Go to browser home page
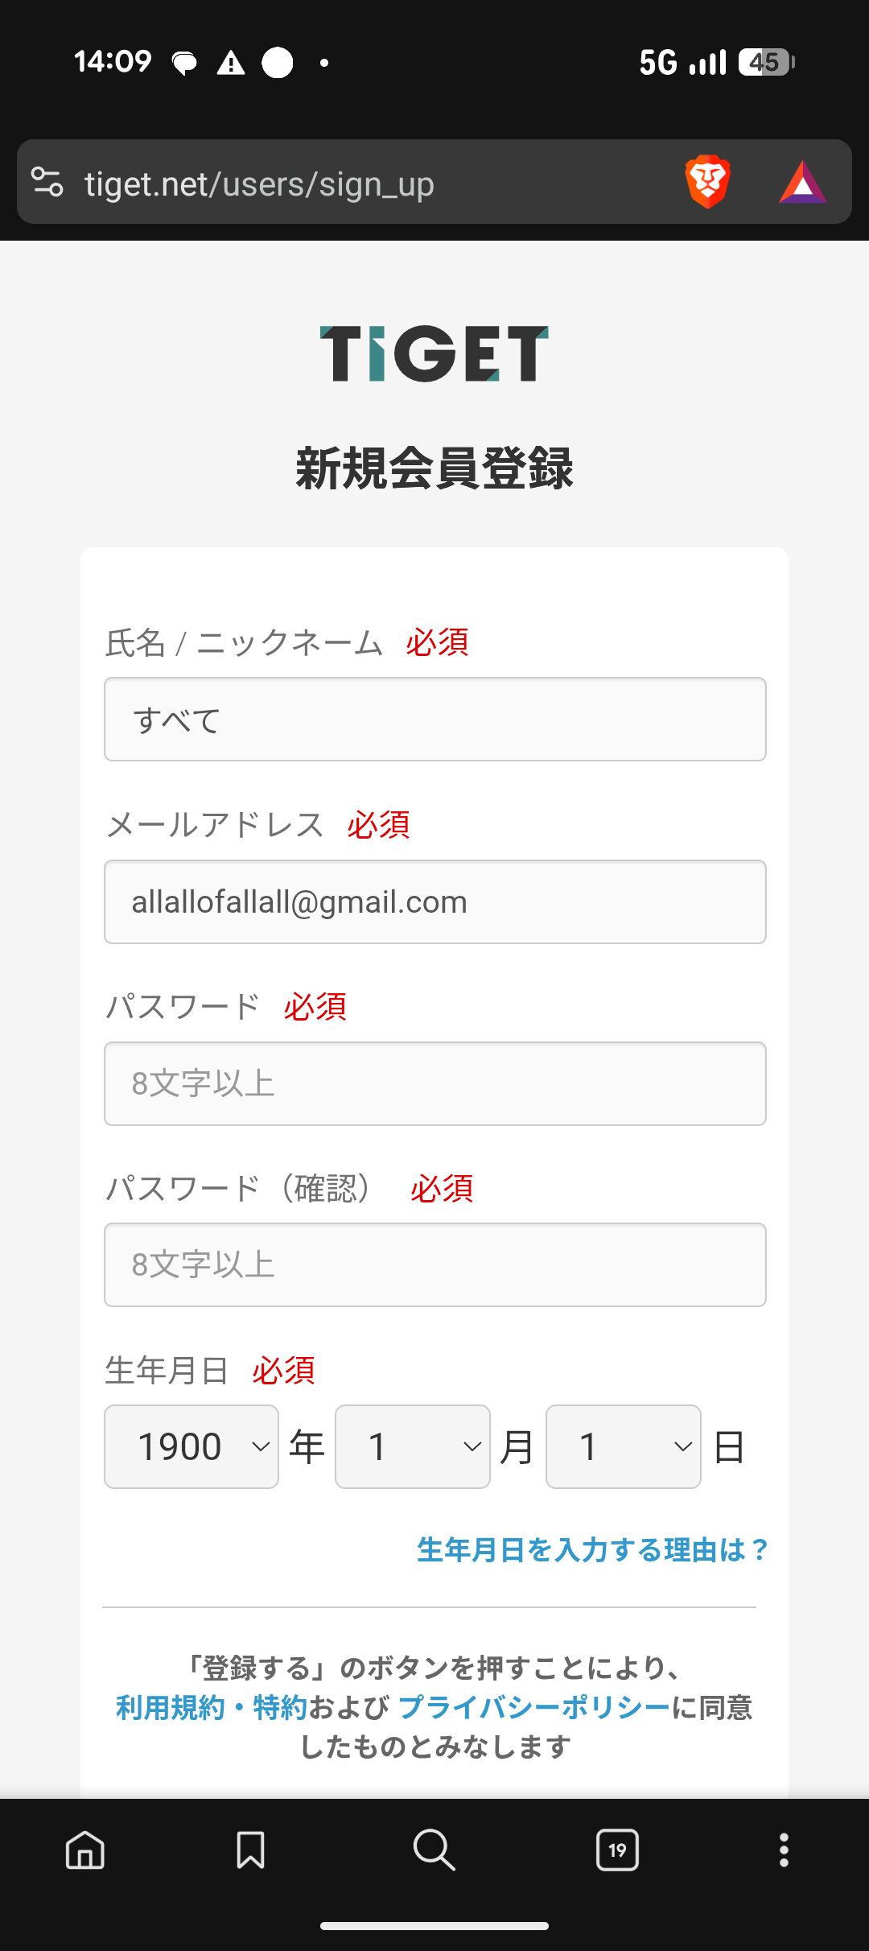869x1951 pixels. coord(85,1850)
